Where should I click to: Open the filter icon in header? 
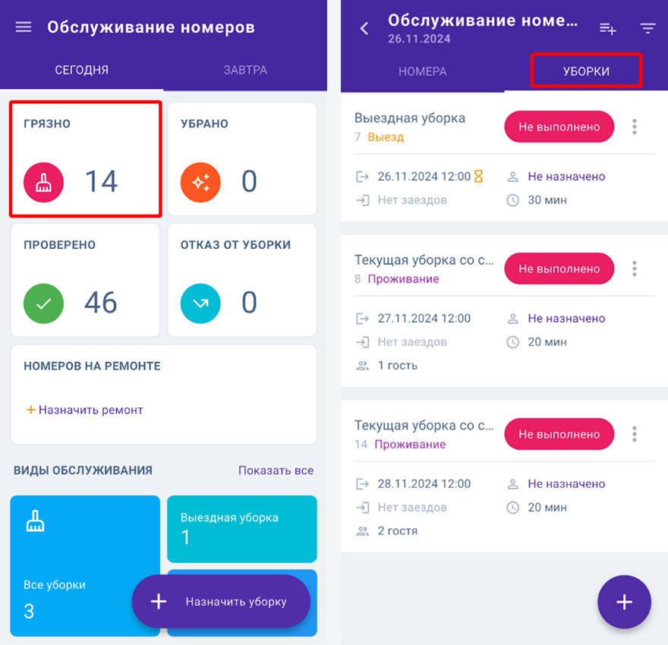pos(648,29)
